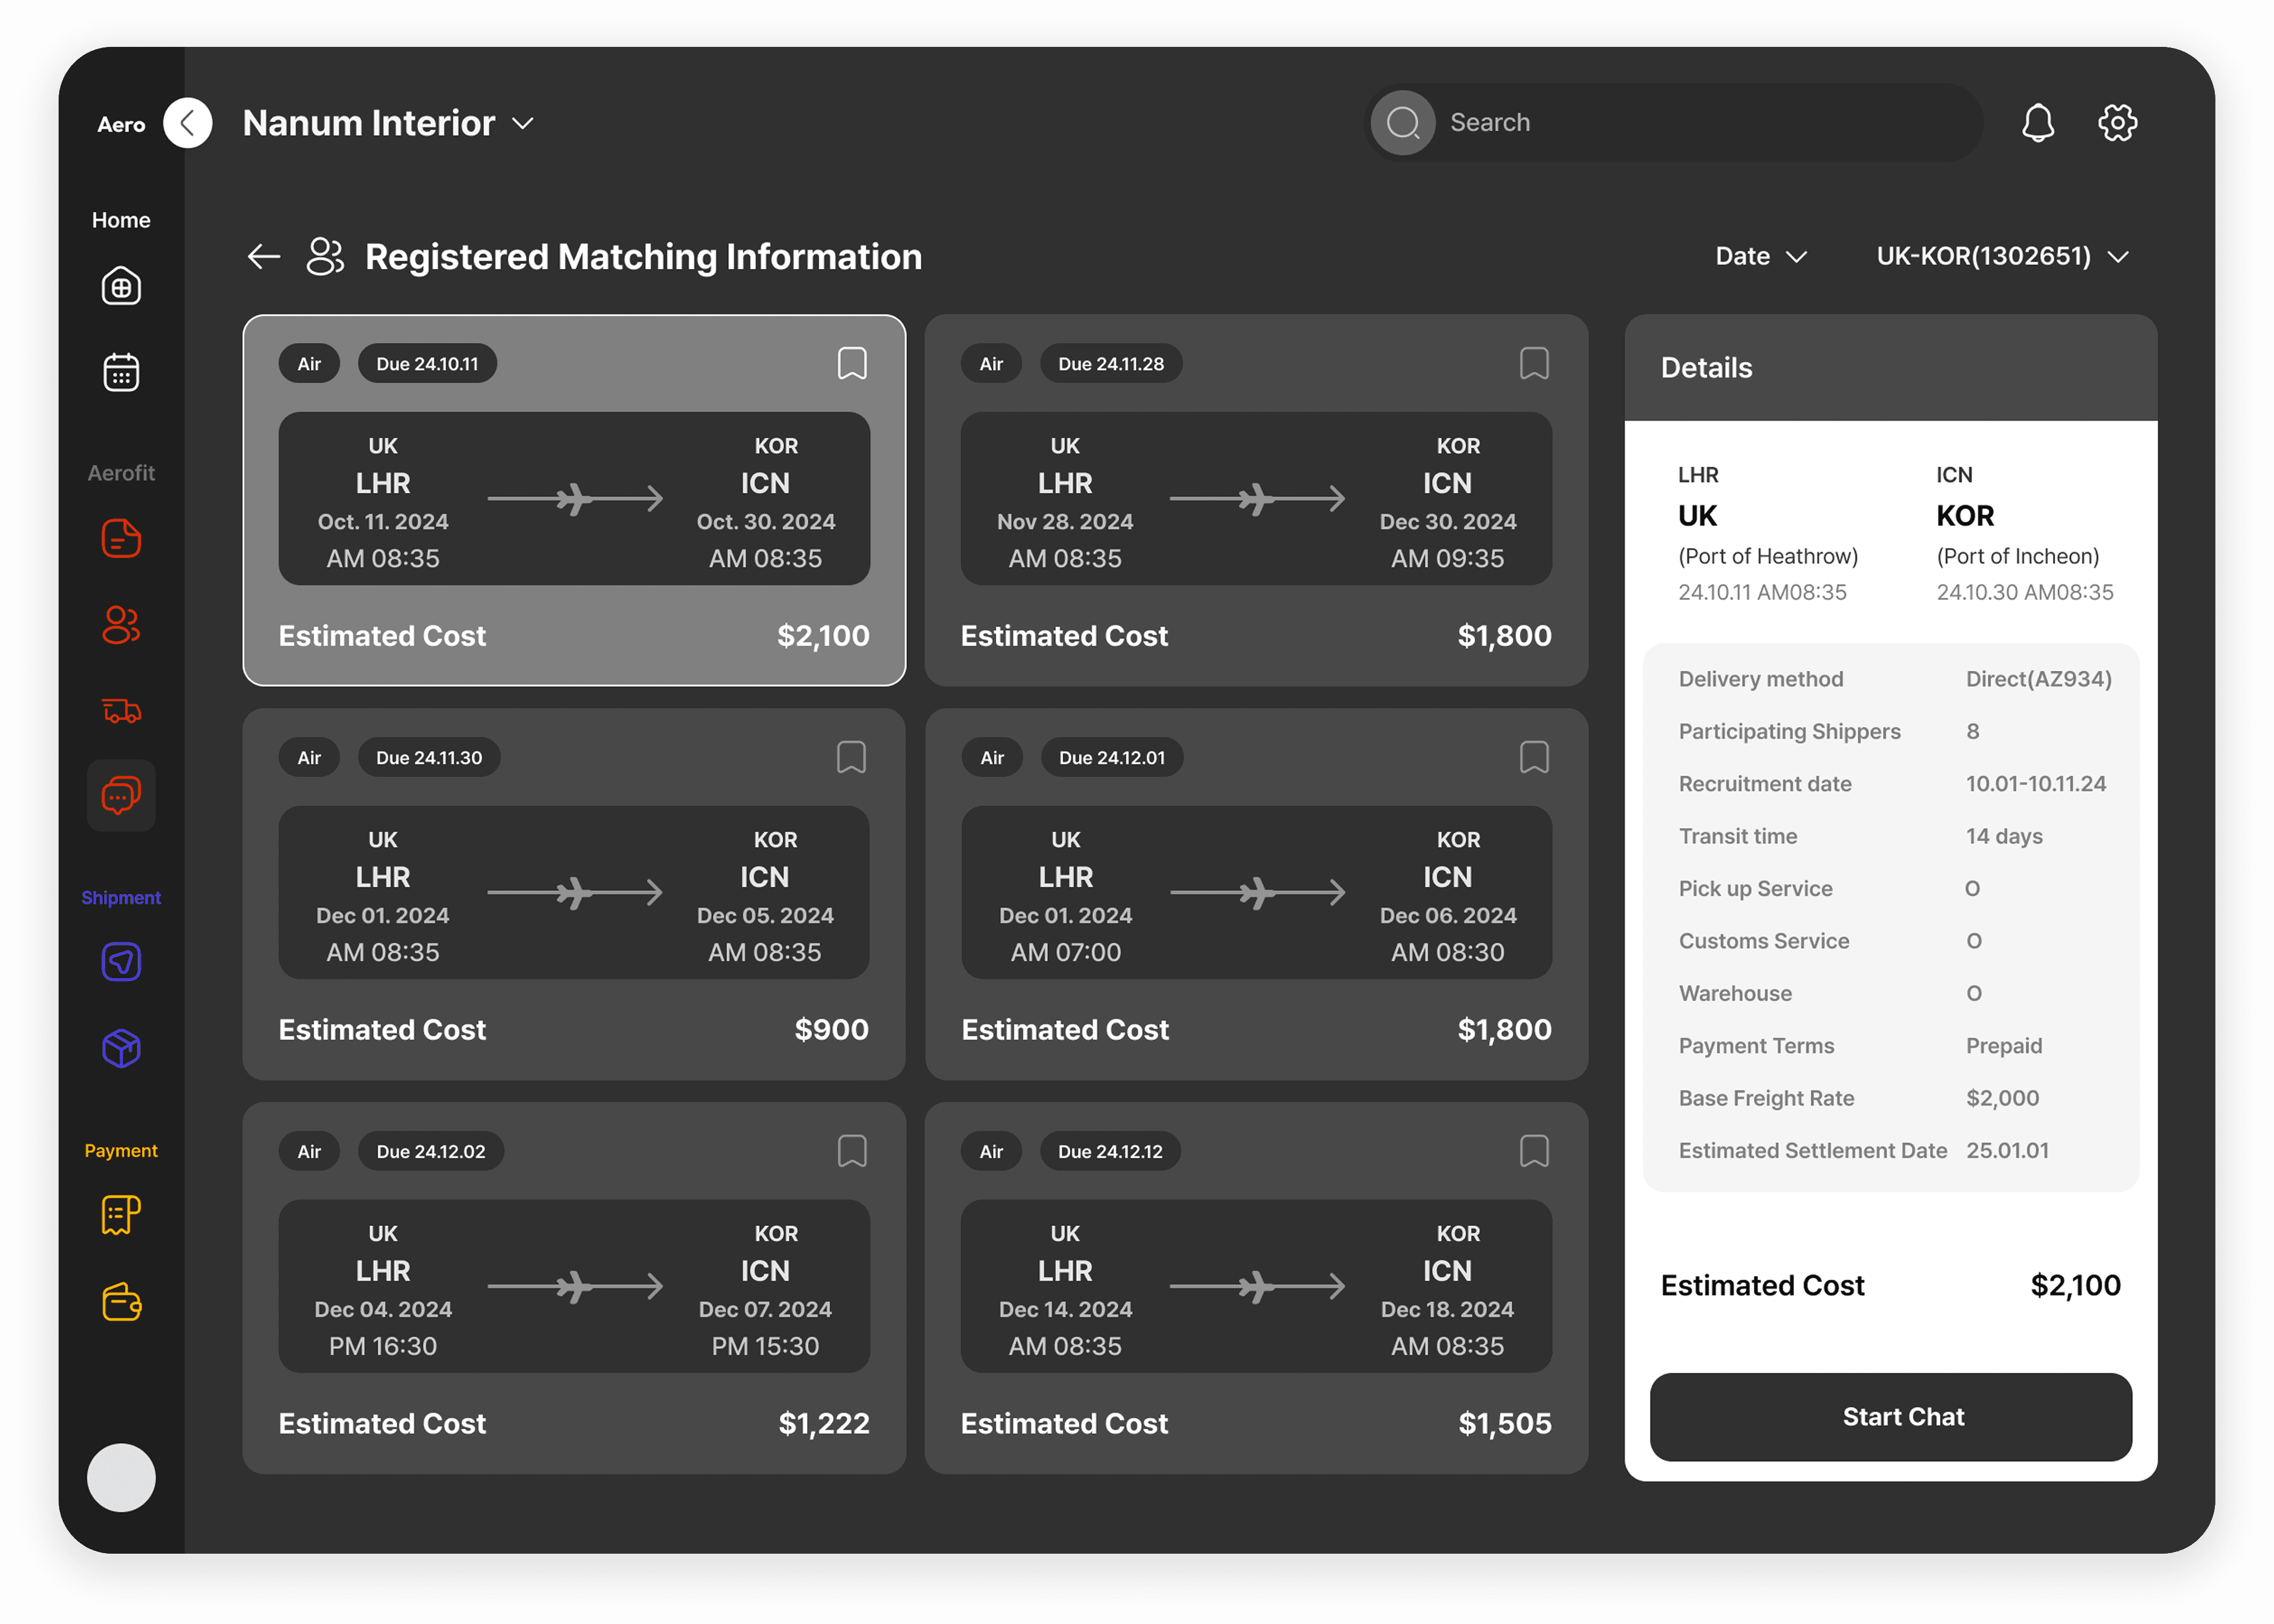The height and width of the screenshot is (1624, 2274).
Task: Go back using the arrow beside page title
Action: (x=264, y=257)
